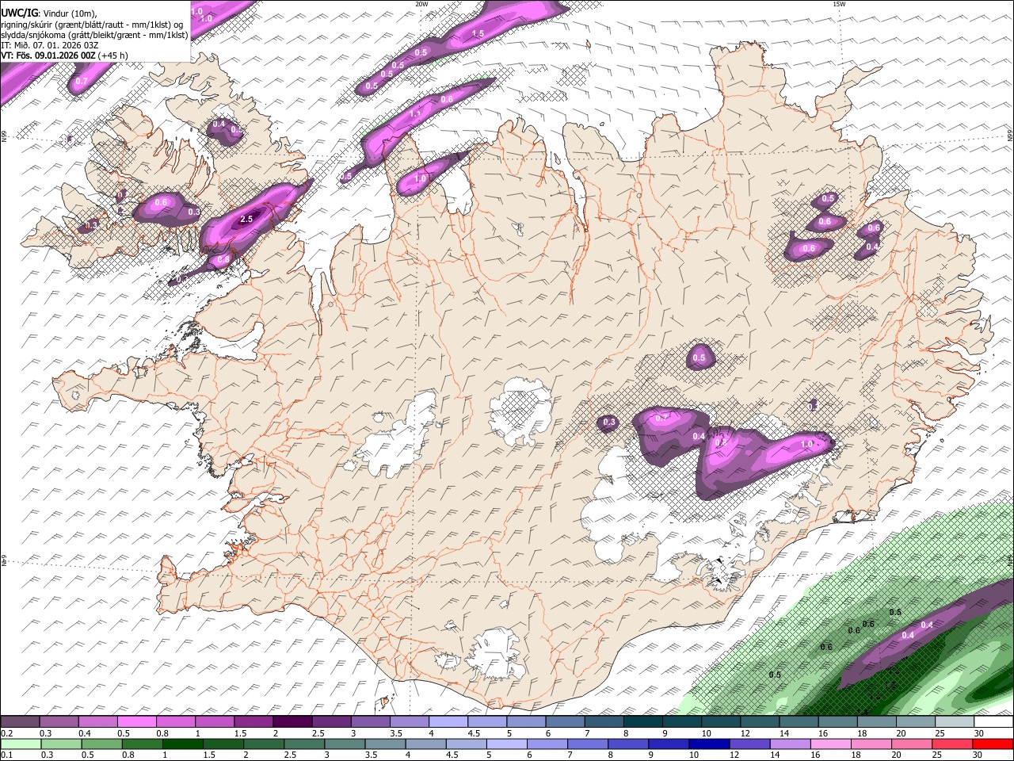Pick the darkest purple swatch between 2 and 2.5
1014x761 pixels.
tap(292, 722)
